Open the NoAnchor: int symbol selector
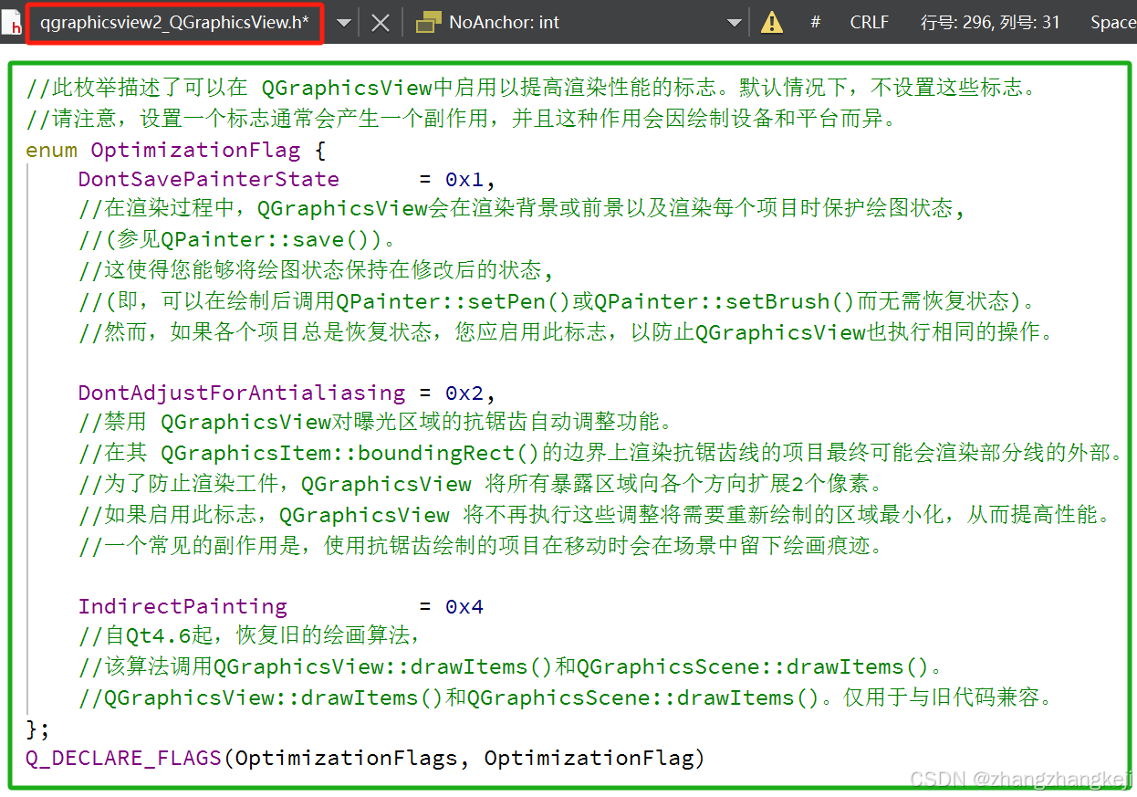1137x797 pixels. click(581, 22)
